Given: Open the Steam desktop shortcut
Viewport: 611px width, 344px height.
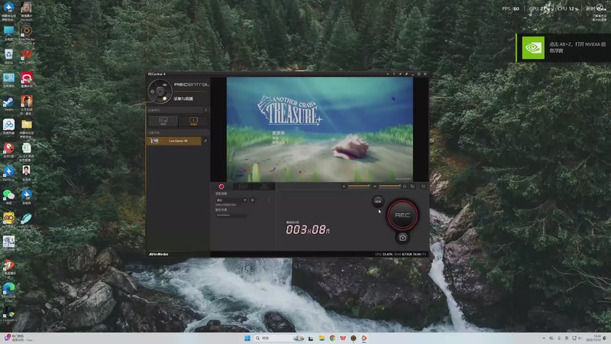Looking at the screenshot, I should point(8,102).
